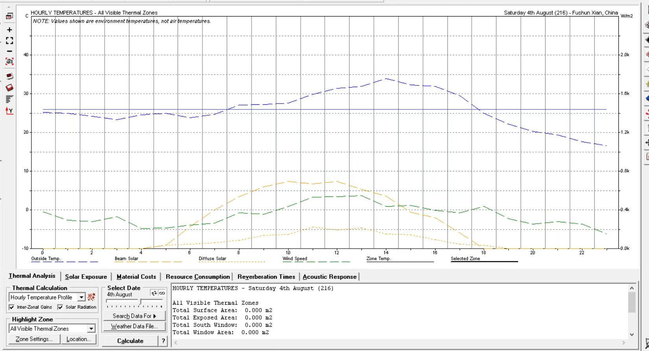The height and width of the screenshot is (351, 649).
Task: Select the Acoustic Response tab
Action: [329, 276]
